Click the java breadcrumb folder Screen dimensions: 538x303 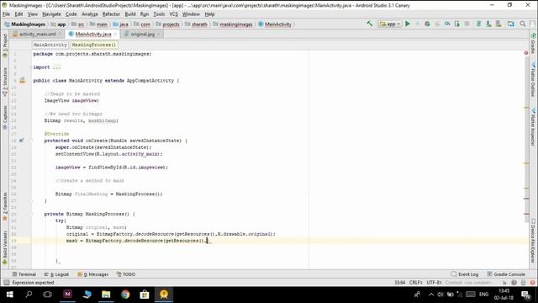click(120, 24)
